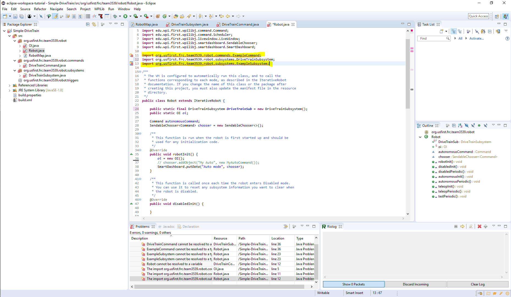The width and height of the screenshot is (511, 297).
Task: Click the Save All icon on the toolbar
Action: coord(21,16)
